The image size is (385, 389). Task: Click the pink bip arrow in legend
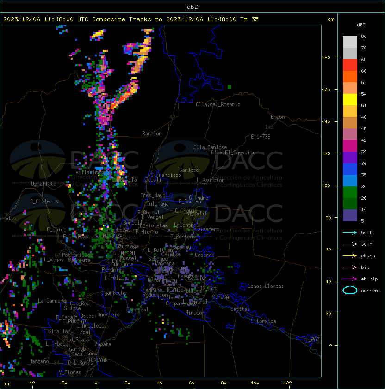350,267
